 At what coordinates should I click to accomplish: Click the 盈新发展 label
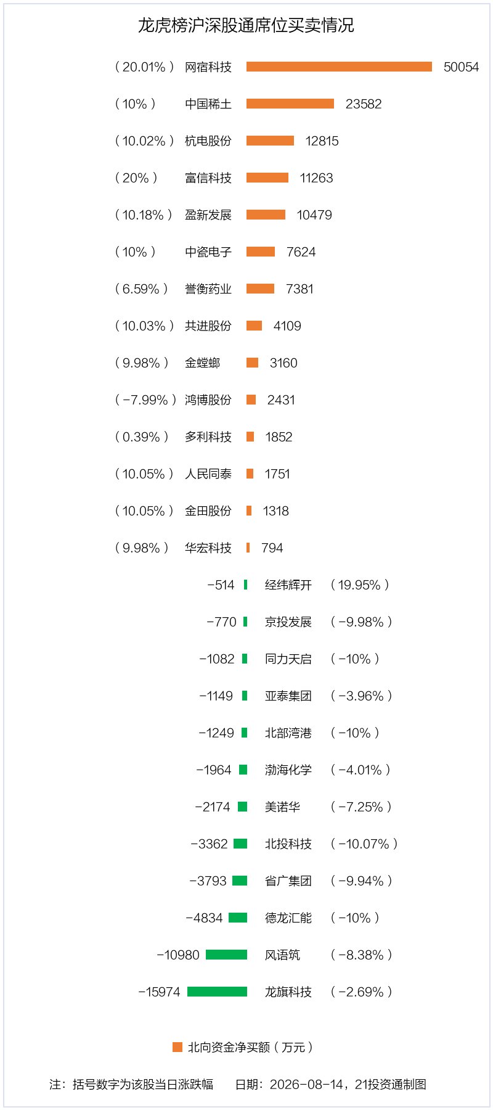point(208,215)
